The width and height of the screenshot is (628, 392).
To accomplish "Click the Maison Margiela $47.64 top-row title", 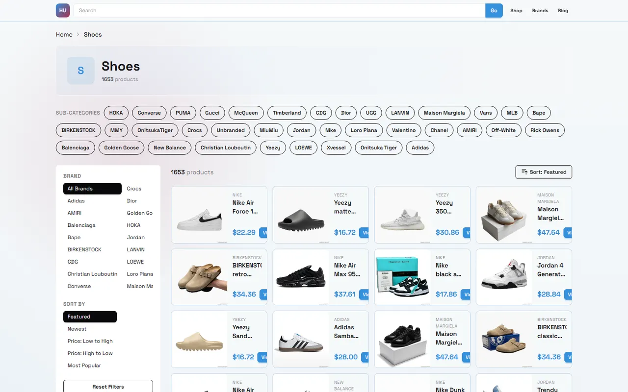I will click(x=550, y=214).
